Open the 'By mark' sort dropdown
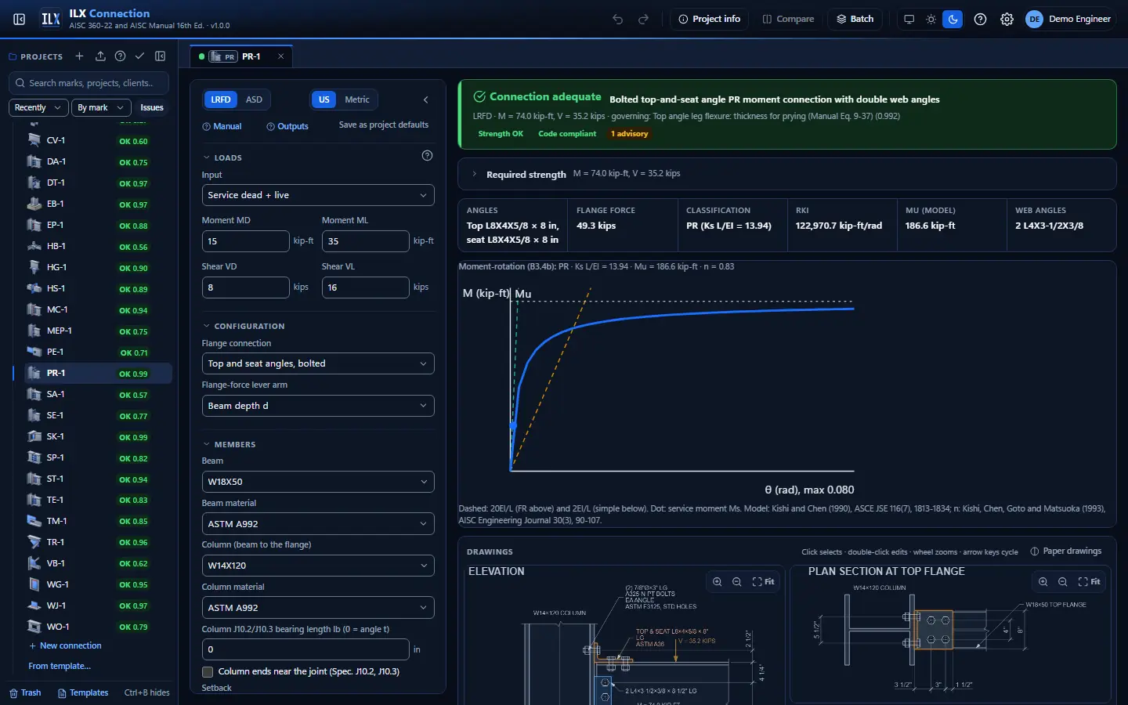This screenshot has height=705, width=1128. click(x=101, y=107)
